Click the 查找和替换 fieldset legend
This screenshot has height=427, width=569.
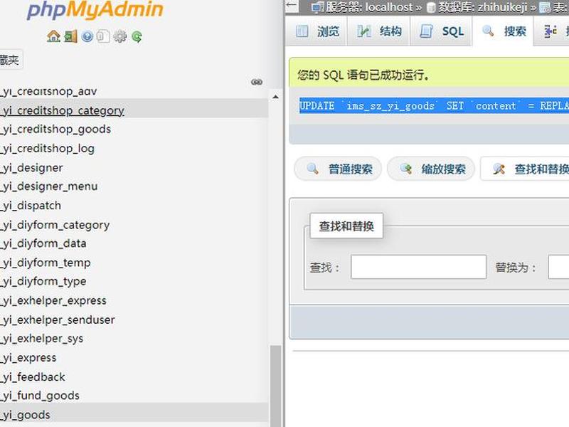click(x=346, y=226)
